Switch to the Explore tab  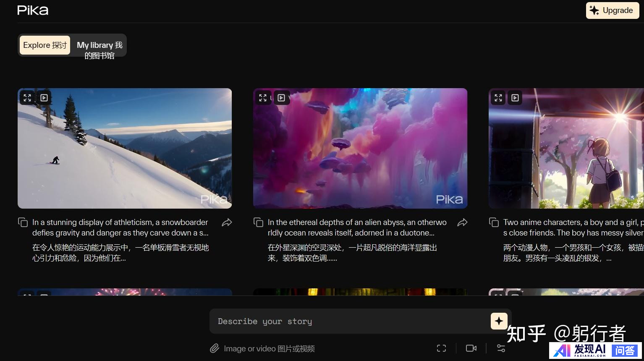[45, 45]
